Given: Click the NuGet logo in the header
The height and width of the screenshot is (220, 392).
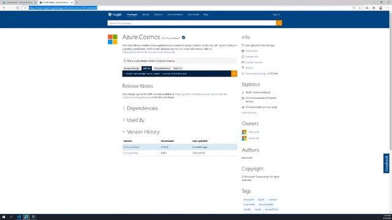Looking at the screenshot, I should coord(115,15).
